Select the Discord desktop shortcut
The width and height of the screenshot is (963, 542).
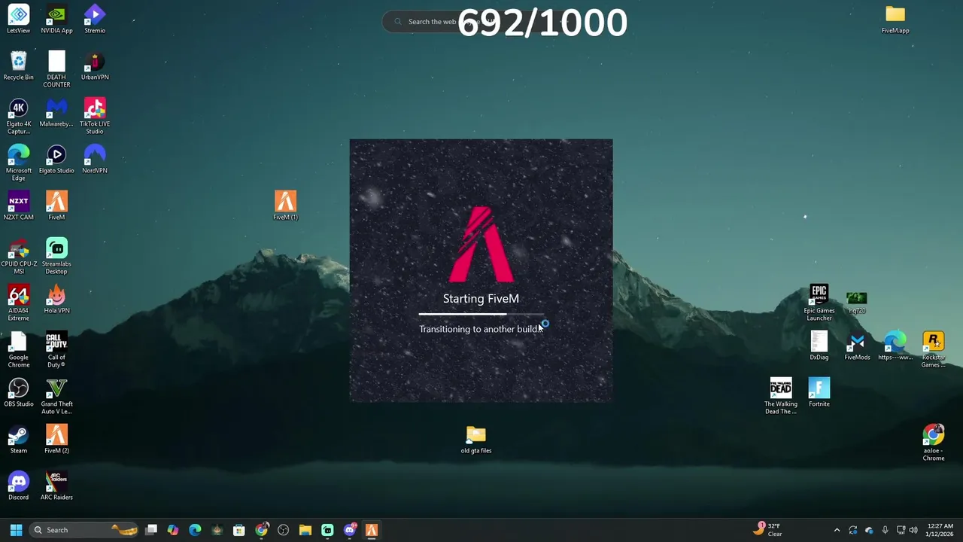tap(19, 486)
